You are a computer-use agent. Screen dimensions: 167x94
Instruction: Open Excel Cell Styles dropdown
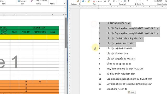(x=2, y=1)
